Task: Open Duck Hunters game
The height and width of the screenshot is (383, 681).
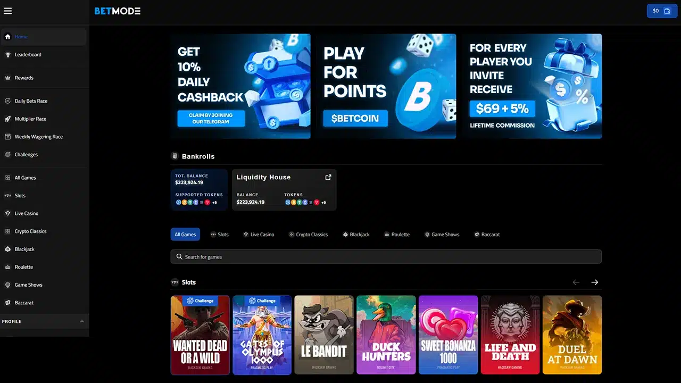Action: click(386, 335)
